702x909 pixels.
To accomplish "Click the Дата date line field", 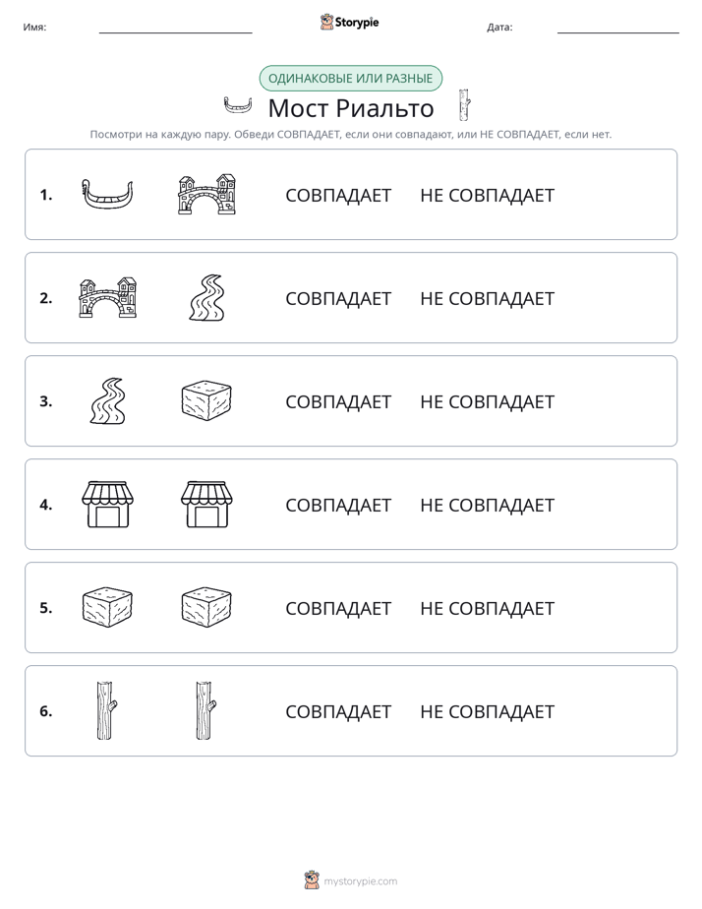I will [618, 27].
